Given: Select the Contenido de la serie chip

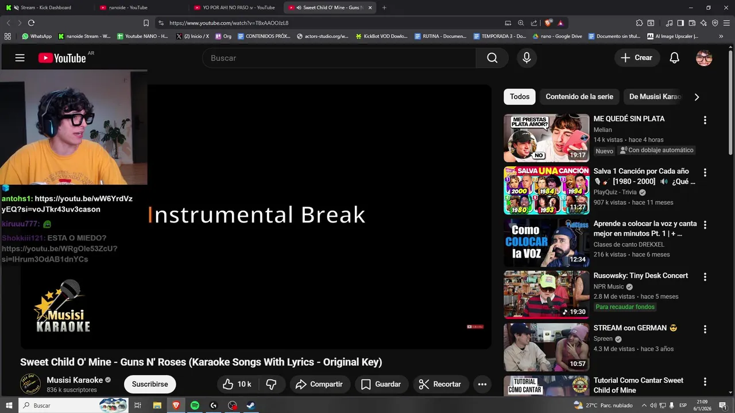Looking at the screenshot, I should (x=579, y=97).
